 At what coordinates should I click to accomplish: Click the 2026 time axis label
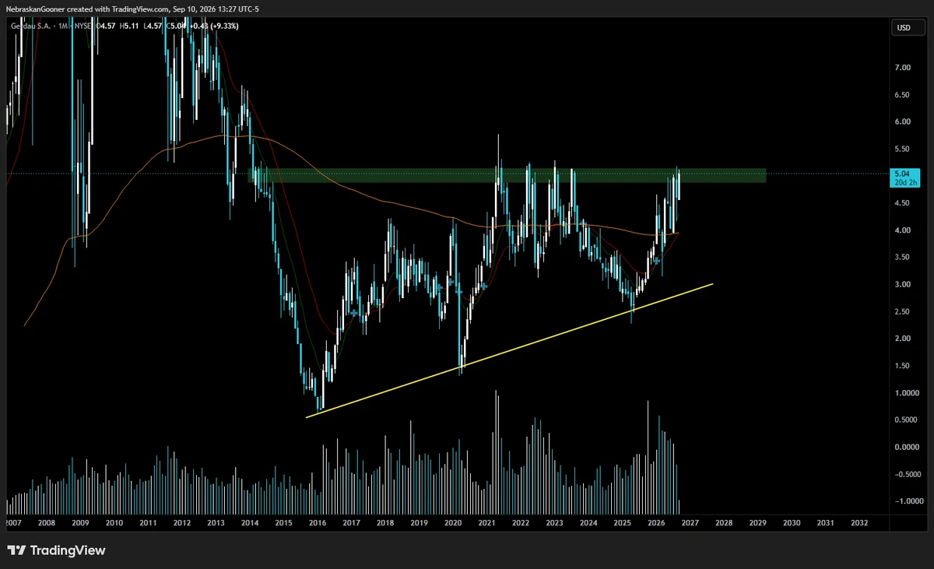coord(655,523)
